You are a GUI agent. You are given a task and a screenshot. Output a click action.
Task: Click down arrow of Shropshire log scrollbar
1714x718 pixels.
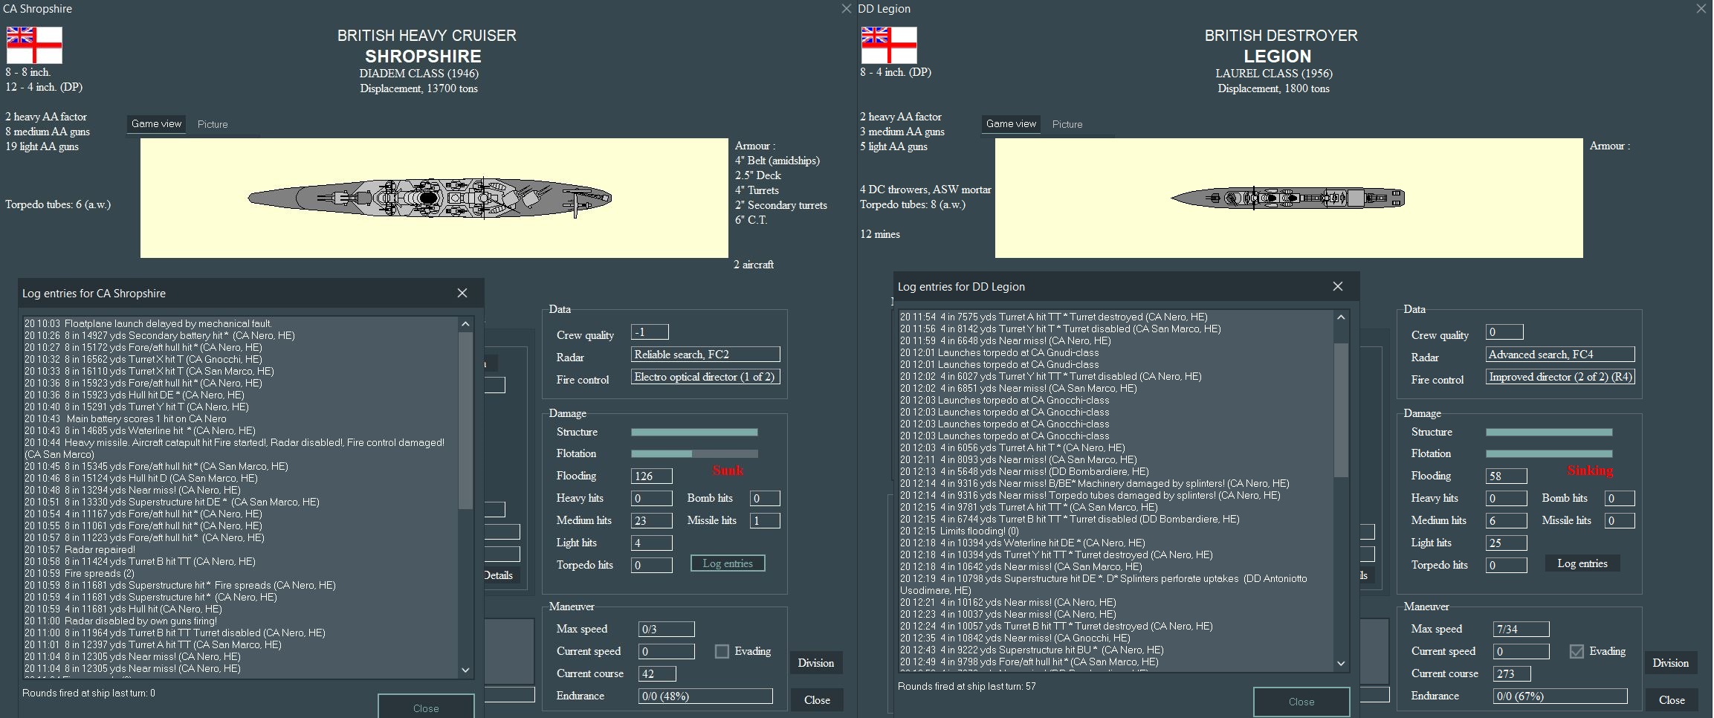(x=465, y=670)
